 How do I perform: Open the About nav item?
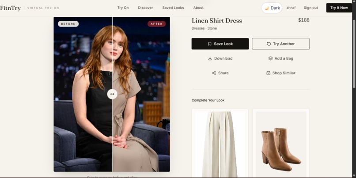tap(198, 8)
